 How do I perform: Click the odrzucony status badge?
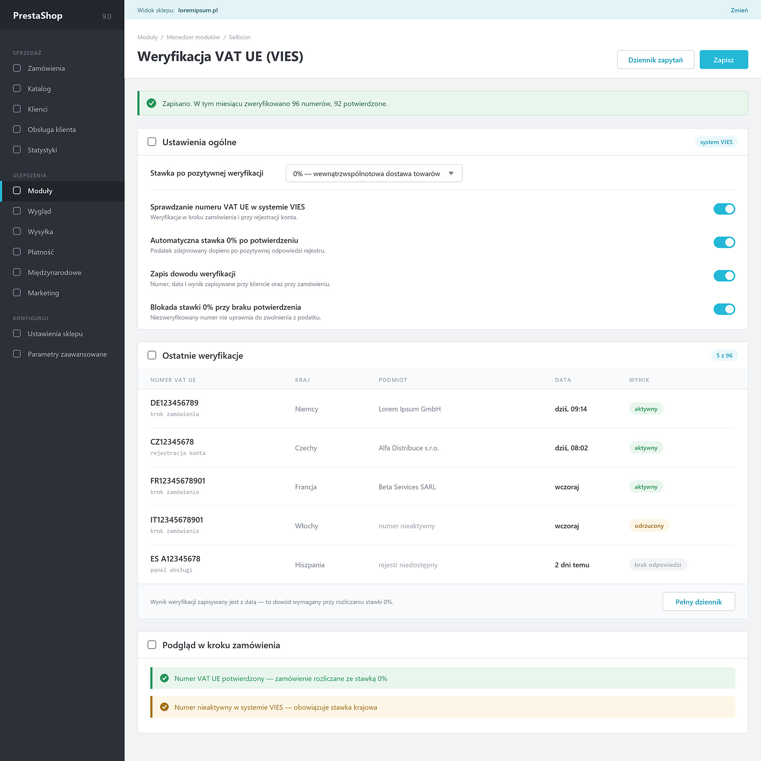pyautogui.click(x=649, y=526)
